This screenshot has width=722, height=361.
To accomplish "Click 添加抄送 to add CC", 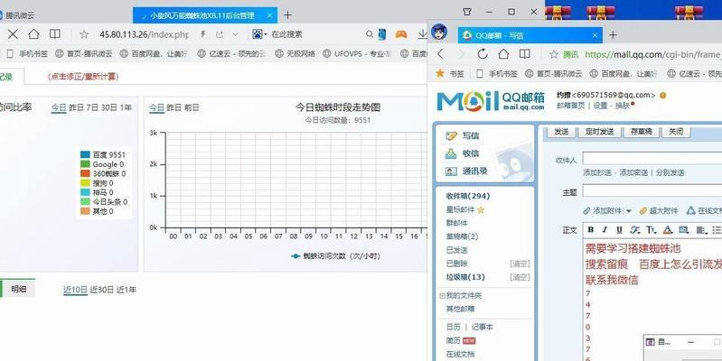I will [x=597, y=172].
